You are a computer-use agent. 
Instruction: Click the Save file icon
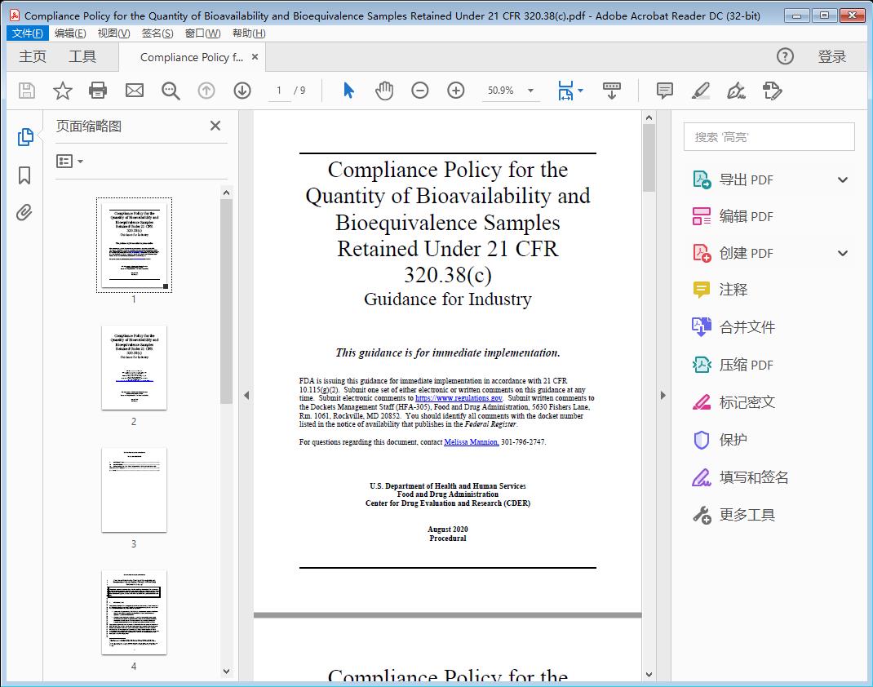pos(27,91)
